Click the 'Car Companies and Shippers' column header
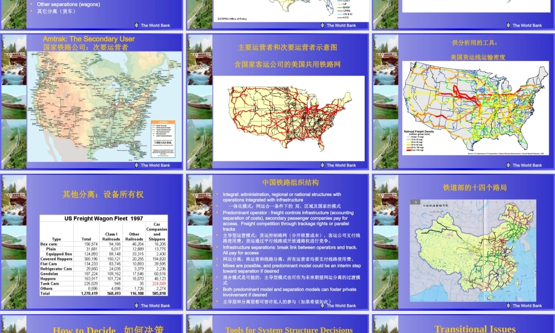This screenshot has height=333, width=555. pos(157,232)
